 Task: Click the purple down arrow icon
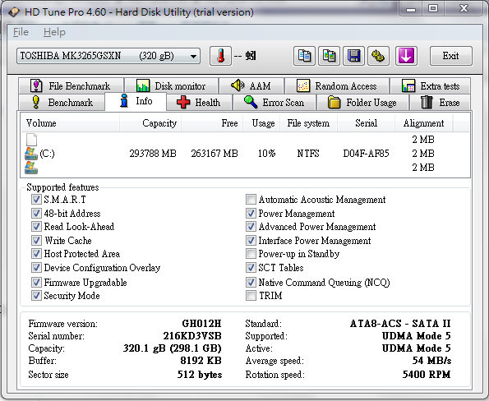tap(406, 56)
